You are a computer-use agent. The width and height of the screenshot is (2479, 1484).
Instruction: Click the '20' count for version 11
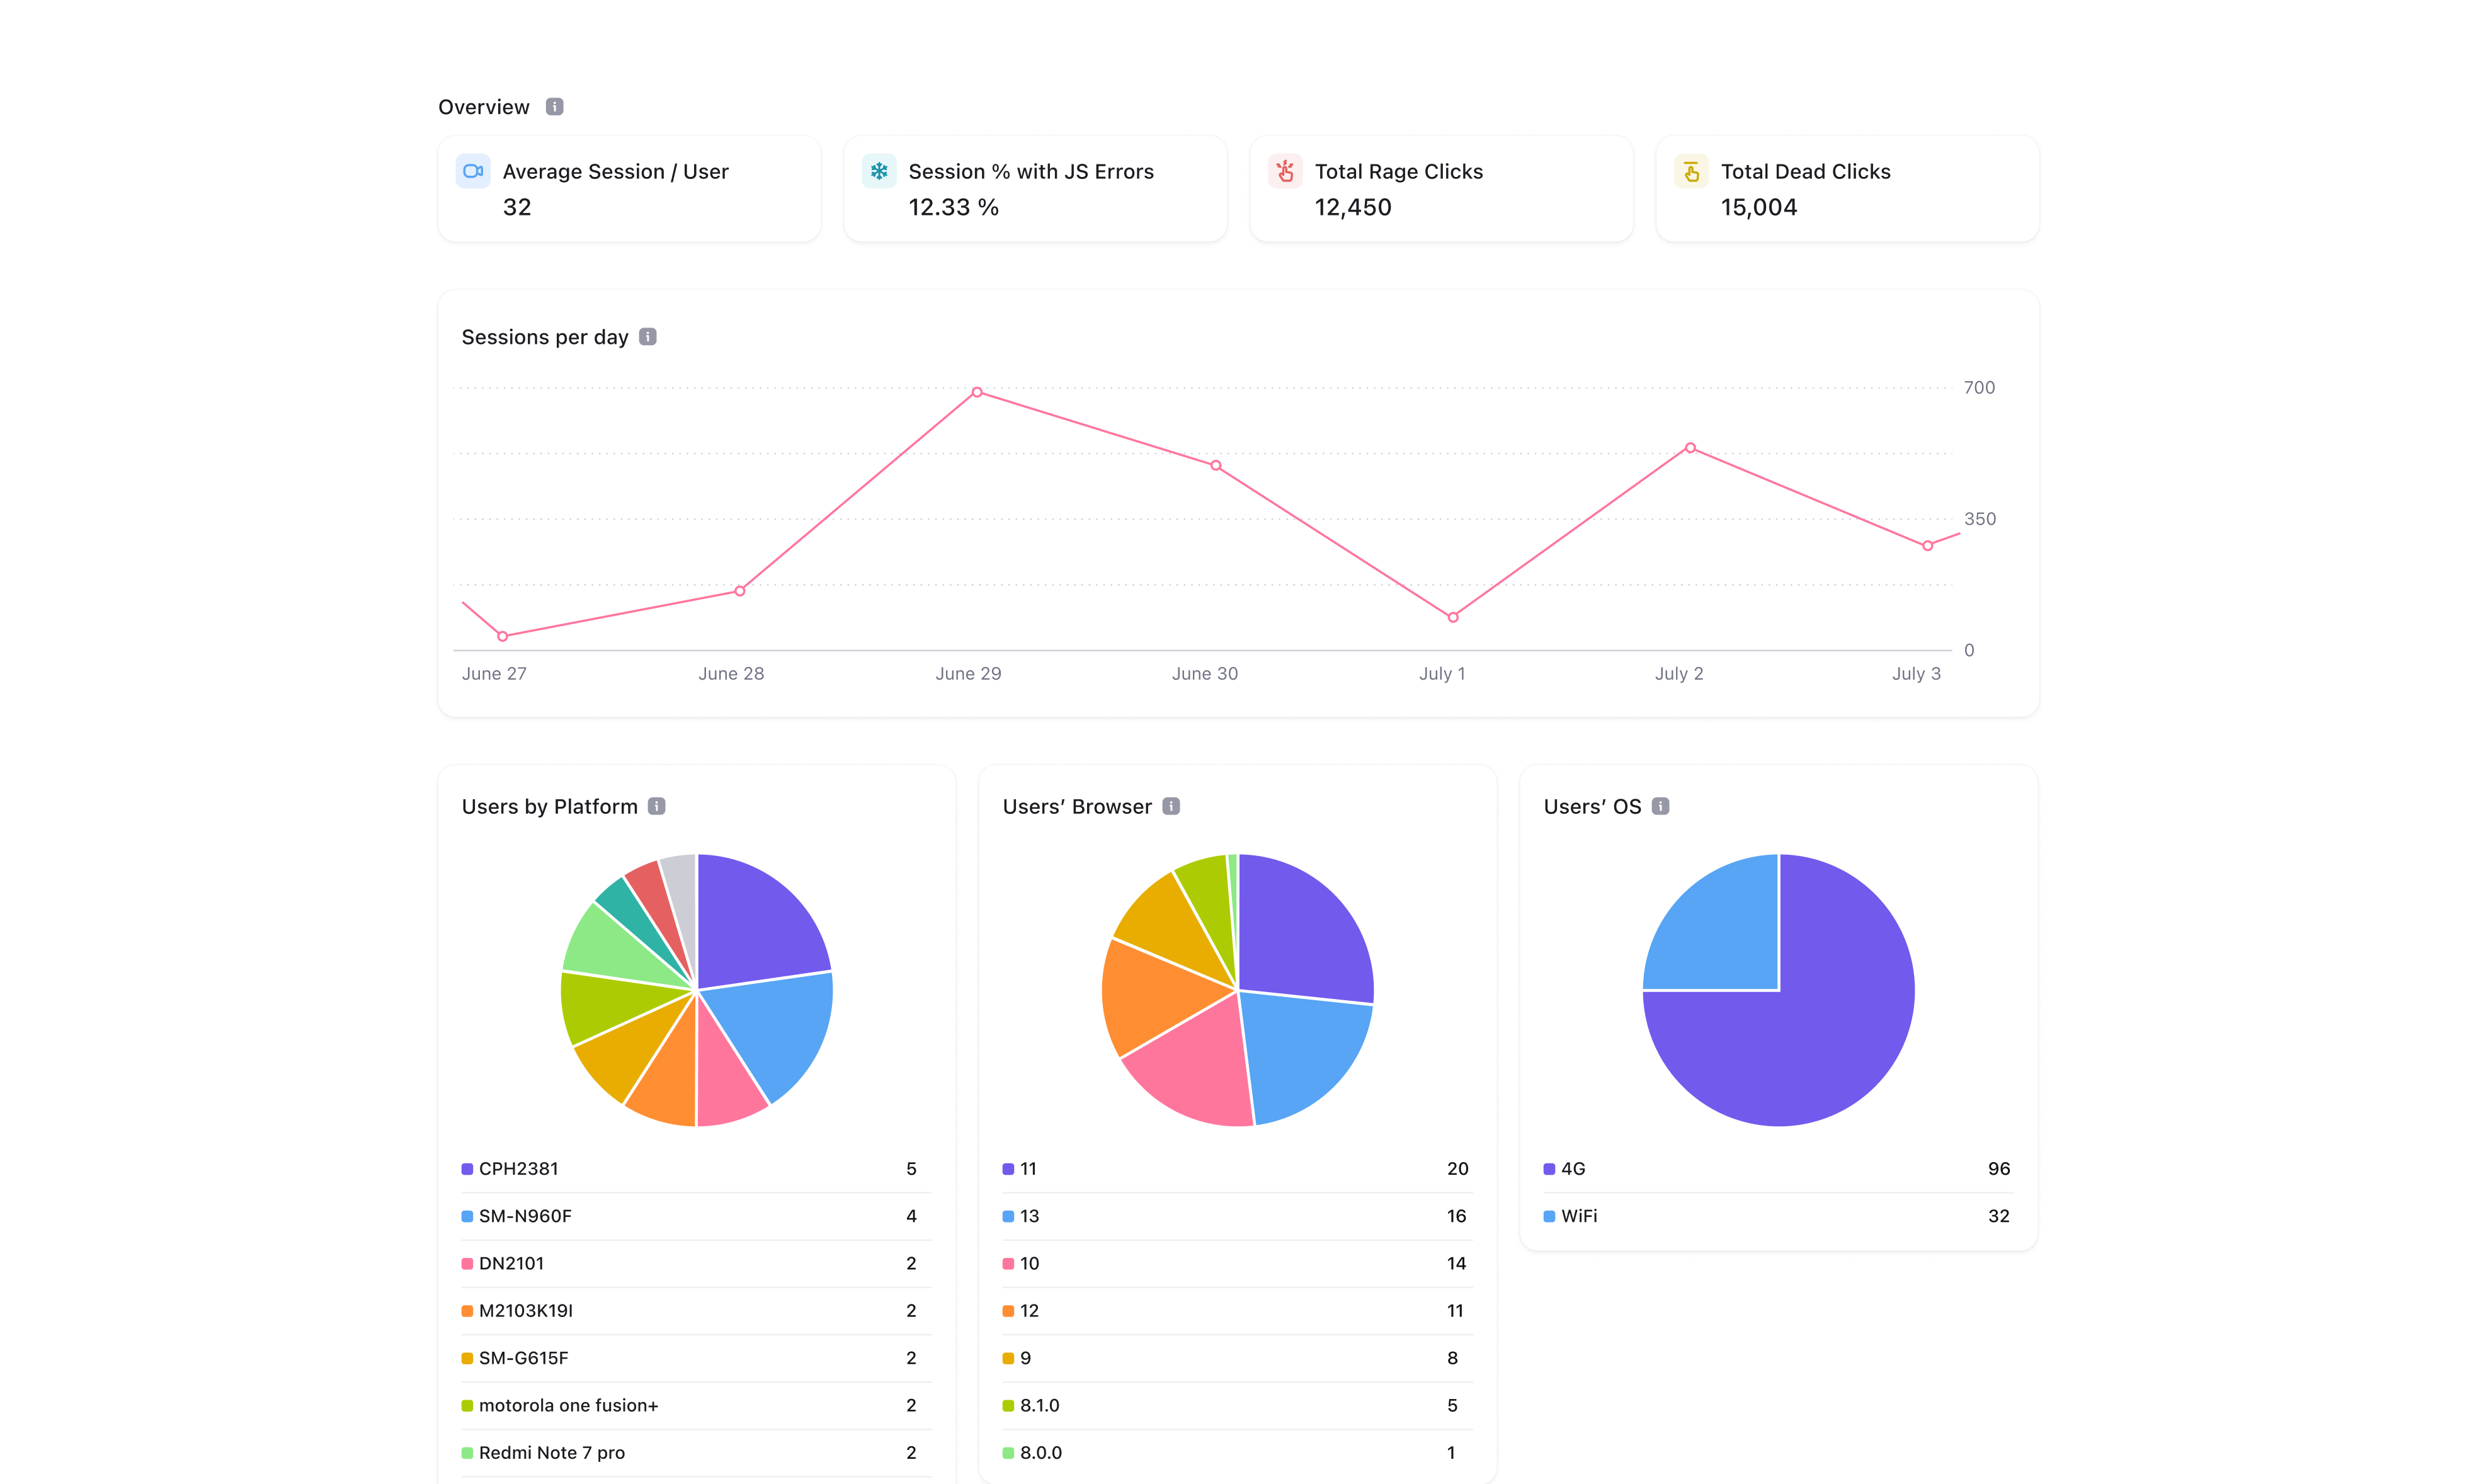(x=1457, y=1169)
